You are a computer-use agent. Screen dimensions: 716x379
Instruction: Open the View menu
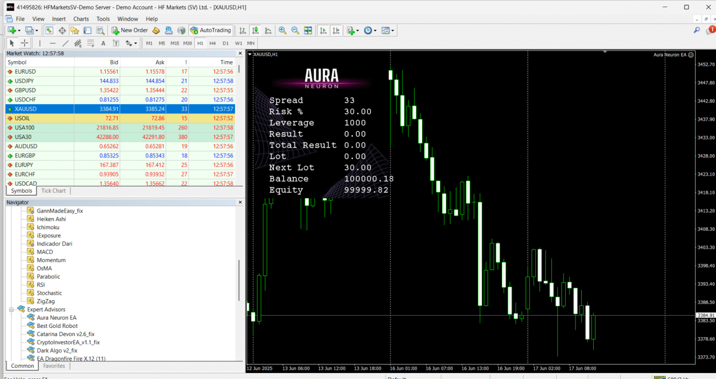point(38,19)
